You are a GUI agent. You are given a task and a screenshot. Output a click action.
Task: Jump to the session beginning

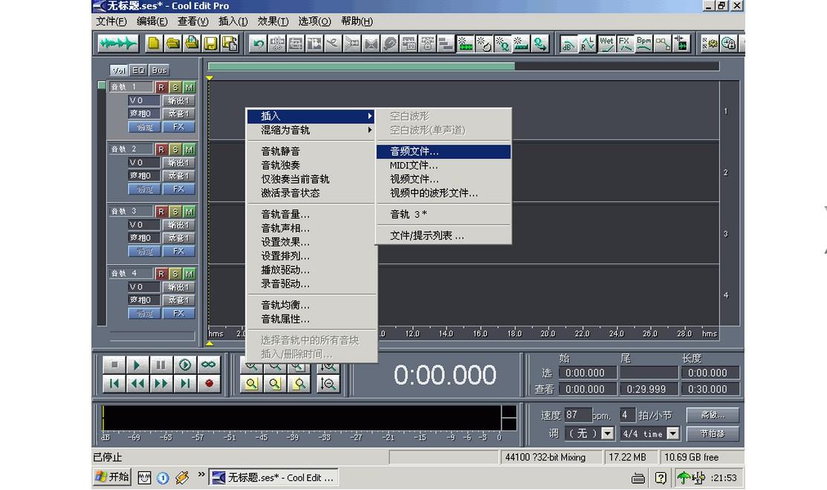[x=114, y=384]
